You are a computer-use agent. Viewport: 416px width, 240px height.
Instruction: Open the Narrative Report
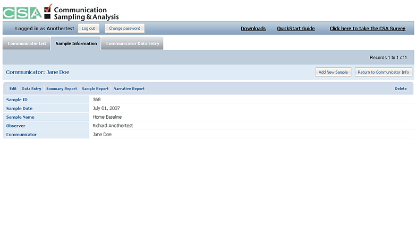pos(129,89)
